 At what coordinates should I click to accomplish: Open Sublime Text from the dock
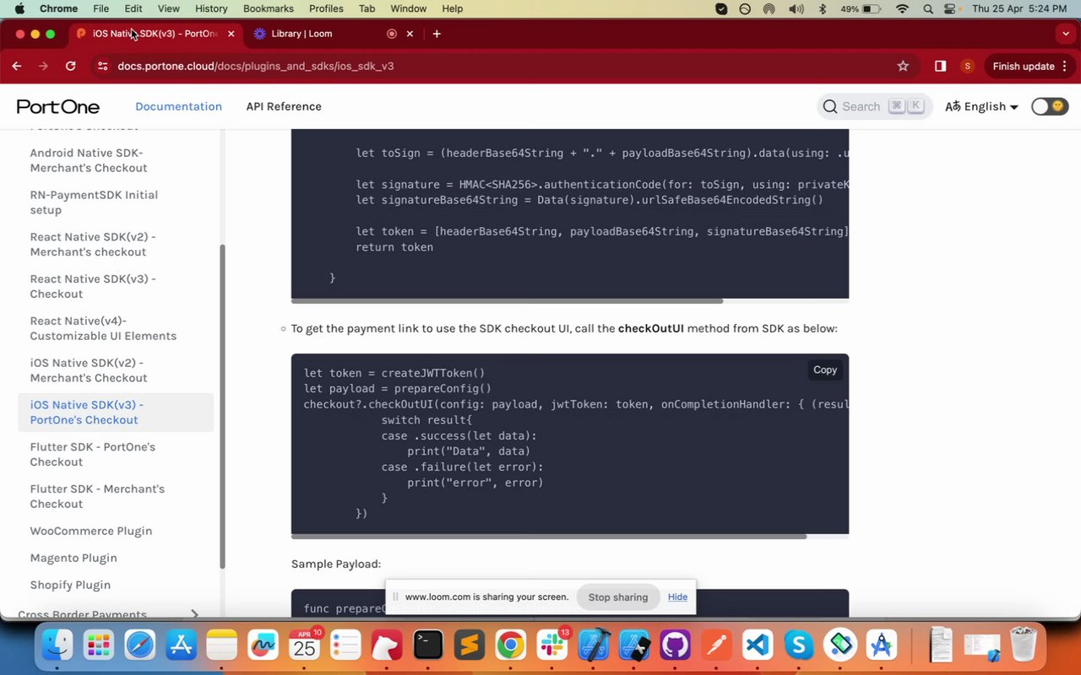pos(470,646)
